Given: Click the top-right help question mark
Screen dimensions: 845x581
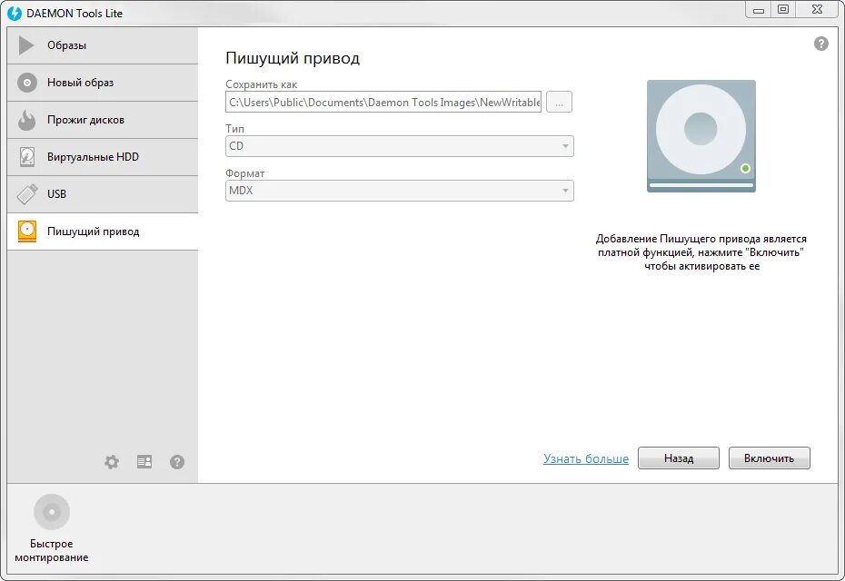Looking at the screenshot, I should click(x=821, y=44).
